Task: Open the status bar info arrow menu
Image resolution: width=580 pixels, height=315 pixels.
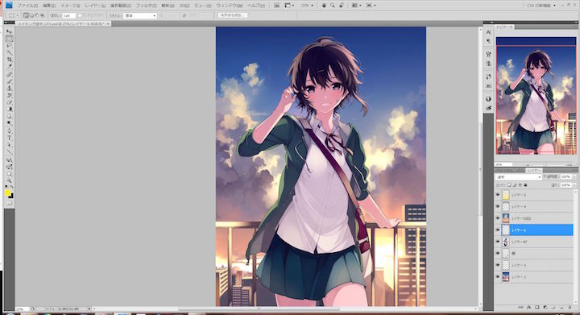Action: pos(89,309)
